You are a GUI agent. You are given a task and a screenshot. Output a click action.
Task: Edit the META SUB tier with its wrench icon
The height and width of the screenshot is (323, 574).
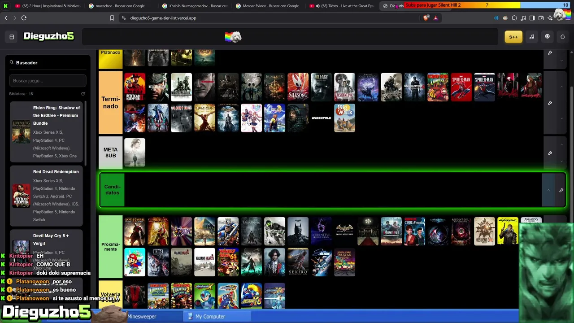point(550,153)
